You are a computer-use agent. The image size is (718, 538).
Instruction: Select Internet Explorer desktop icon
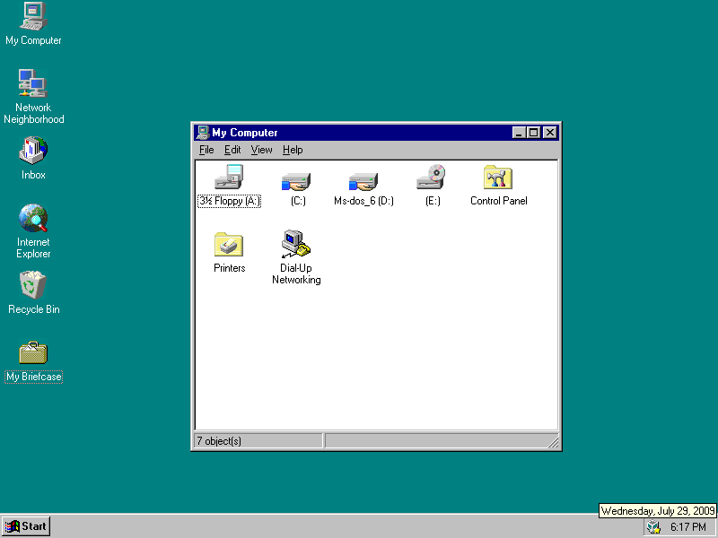coord(33,218)
